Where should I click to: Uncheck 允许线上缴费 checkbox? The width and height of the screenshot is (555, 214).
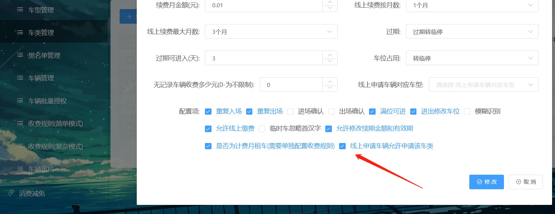click(x=208, y=128)
